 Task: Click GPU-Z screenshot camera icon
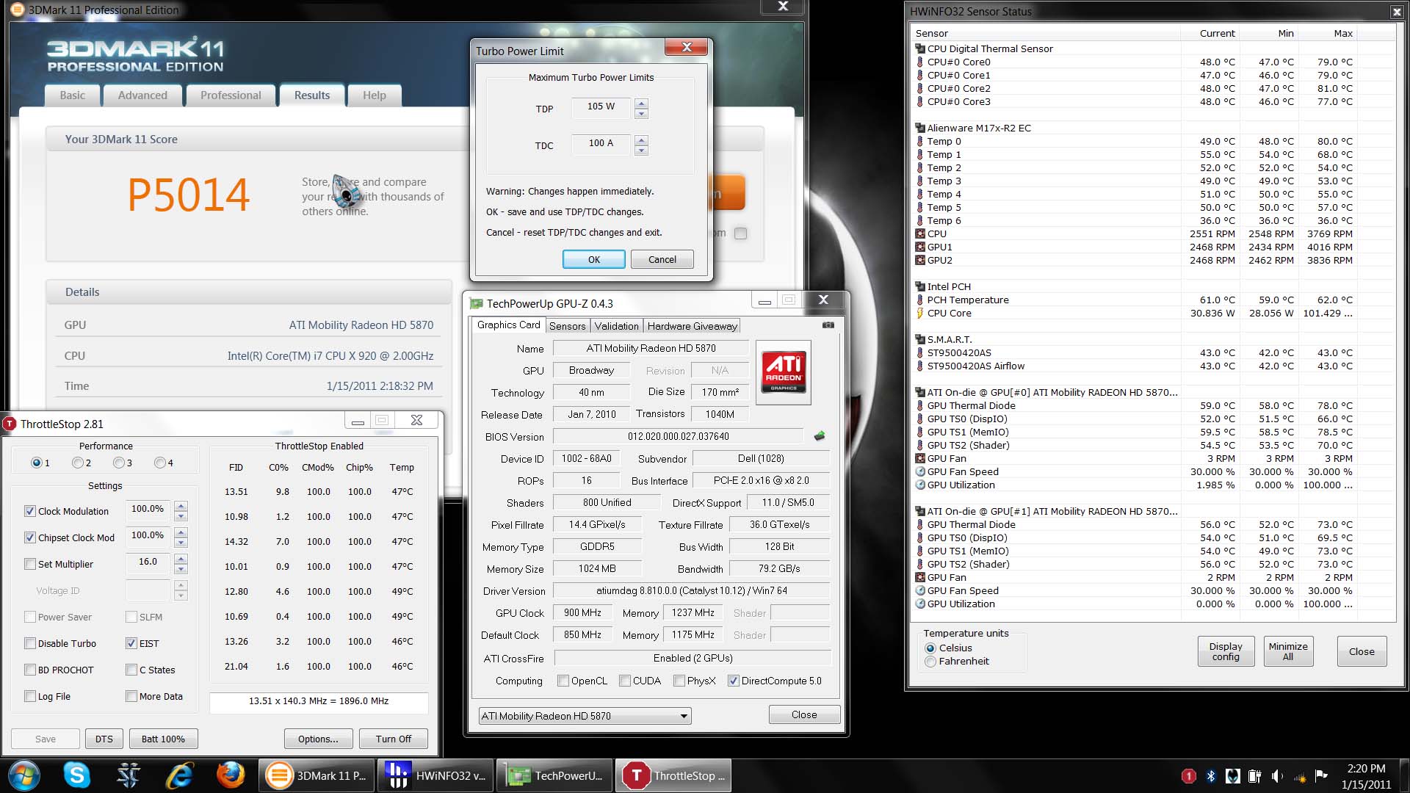pos(828,325)
